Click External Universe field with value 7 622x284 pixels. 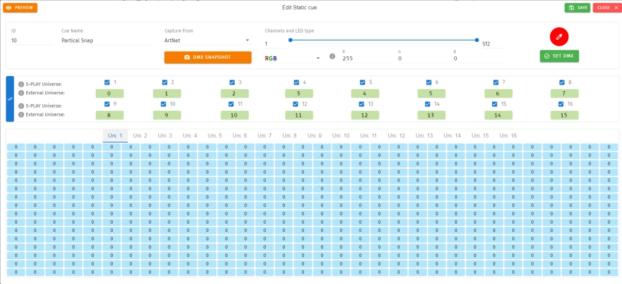click(x=564, y=93)
